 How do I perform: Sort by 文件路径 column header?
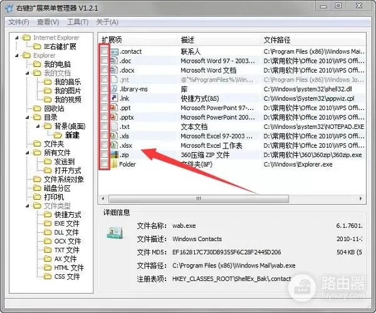(x=313, y=40)
